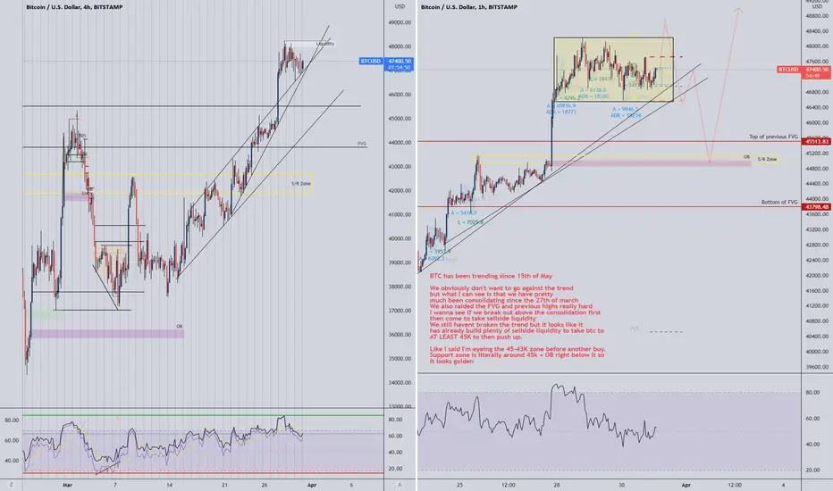This screenshot has width=833, height=491.
Task: Click the 1h Bitcoin / U.S. Dollar chart title
Action: pos(469,7)
